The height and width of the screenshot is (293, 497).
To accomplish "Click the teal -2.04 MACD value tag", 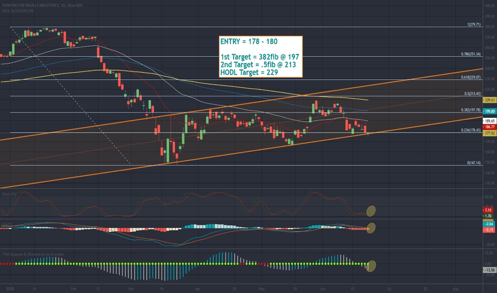I will pyautogui.click(x=489, y=224).
